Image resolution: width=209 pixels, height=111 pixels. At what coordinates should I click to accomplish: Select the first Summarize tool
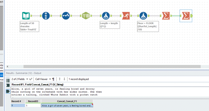pos(166,16)
